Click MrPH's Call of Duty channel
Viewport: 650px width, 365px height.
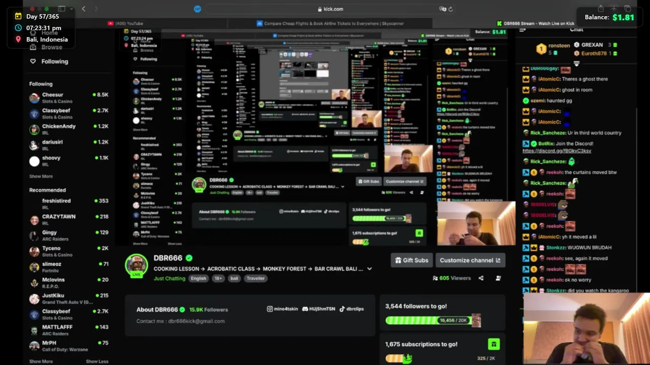tap(69, 346)
